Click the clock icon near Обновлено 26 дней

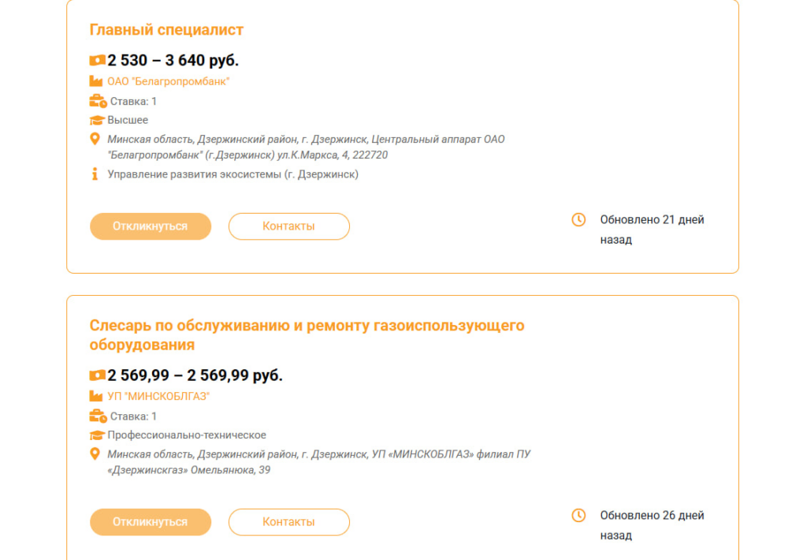click(x=578, y=515)
